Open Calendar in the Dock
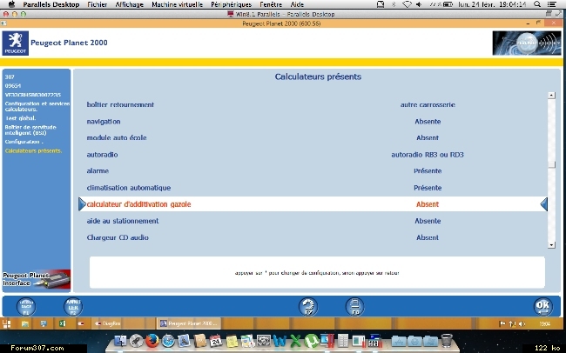The width and height of the screenshot is (566, 353). [x=216, y=340]
